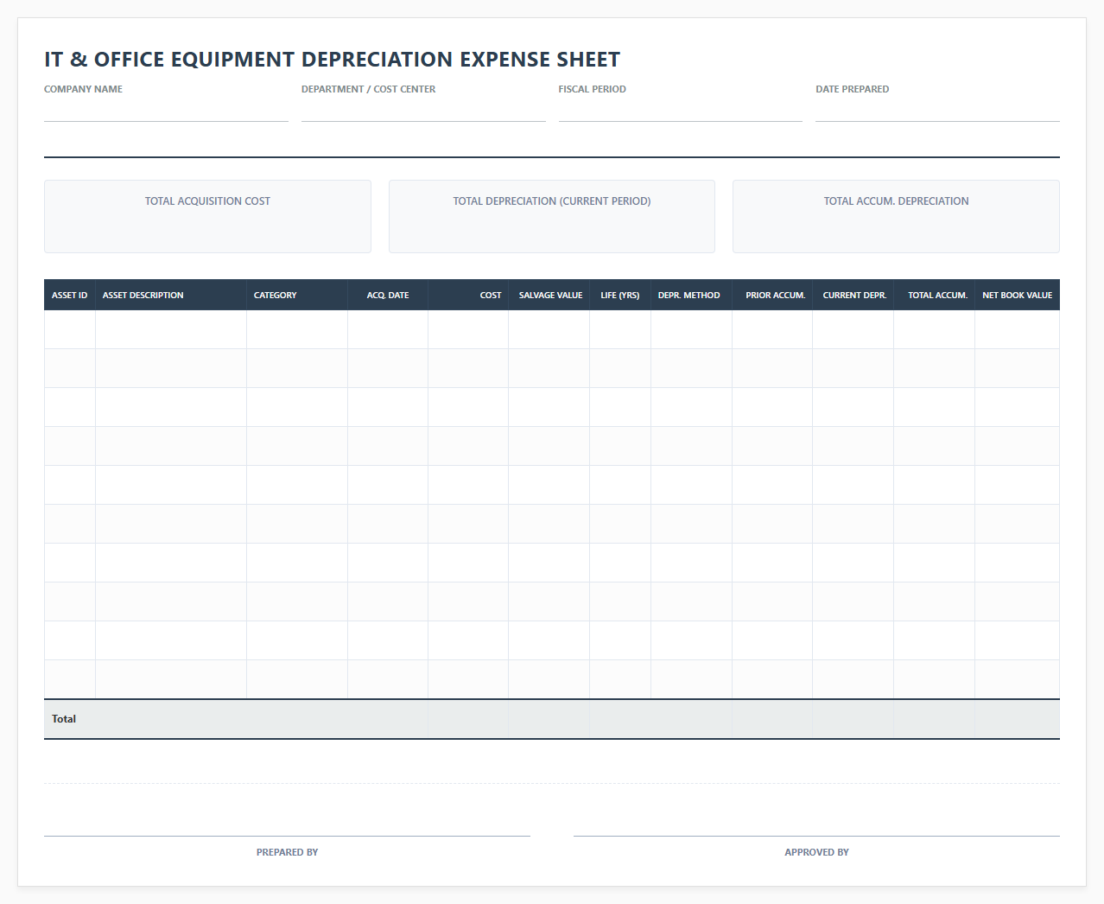Click the DEPR. METHOD column header
Image resolution: width=1104 pixels, height=904 pixels.
point(692,295)
